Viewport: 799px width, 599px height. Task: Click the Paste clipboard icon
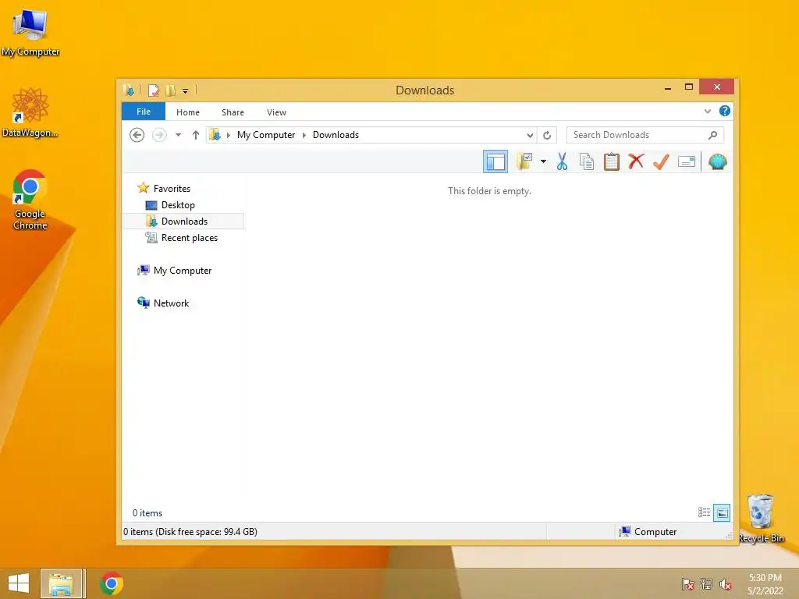[x=612, y=162]
